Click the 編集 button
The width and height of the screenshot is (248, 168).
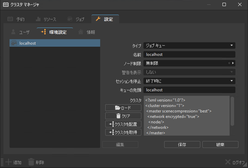coord(120,144)
